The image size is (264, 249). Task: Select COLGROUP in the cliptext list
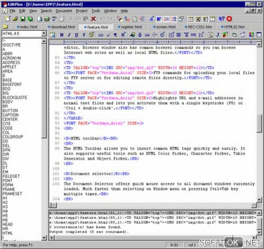pyautogui.click(x=13, y=137)
